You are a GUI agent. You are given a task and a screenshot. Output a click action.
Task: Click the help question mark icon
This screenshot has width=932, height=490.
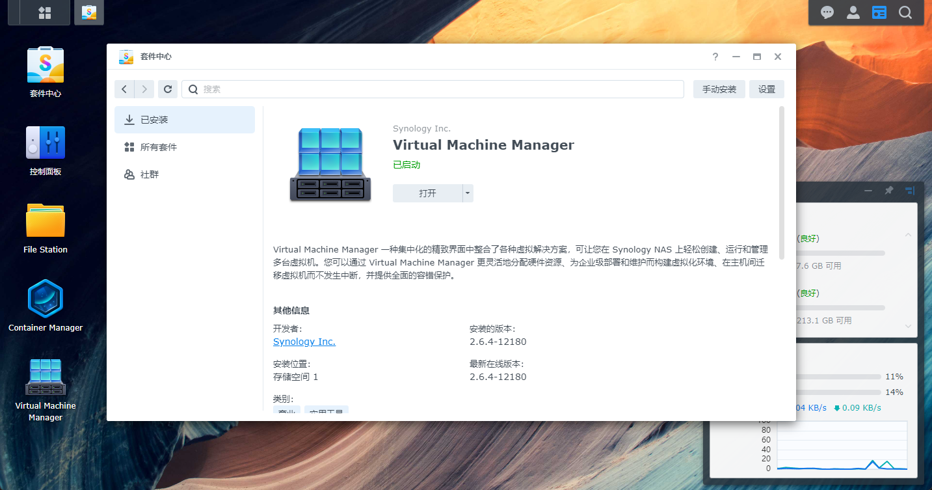(715, 57)
